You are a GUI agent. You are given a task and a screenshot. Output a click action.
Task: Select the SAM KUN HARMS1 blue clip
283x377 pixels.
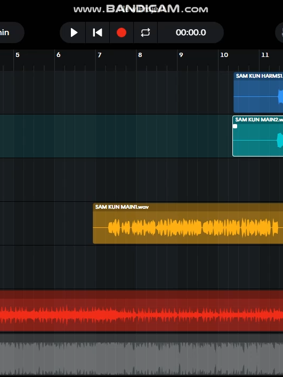coord(258,92)
